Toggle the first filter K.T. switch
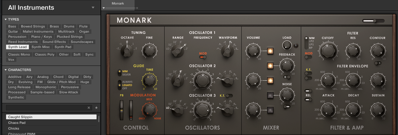 308,74
